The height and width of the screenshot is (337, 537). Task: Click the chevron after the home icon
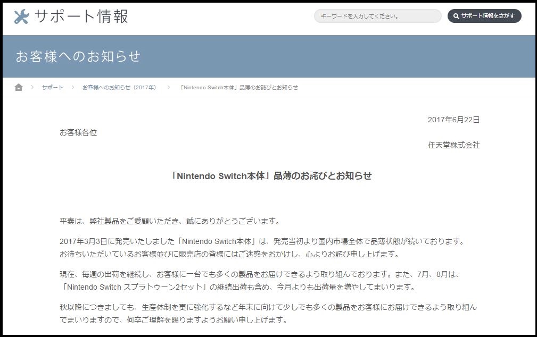pos(32,87)
